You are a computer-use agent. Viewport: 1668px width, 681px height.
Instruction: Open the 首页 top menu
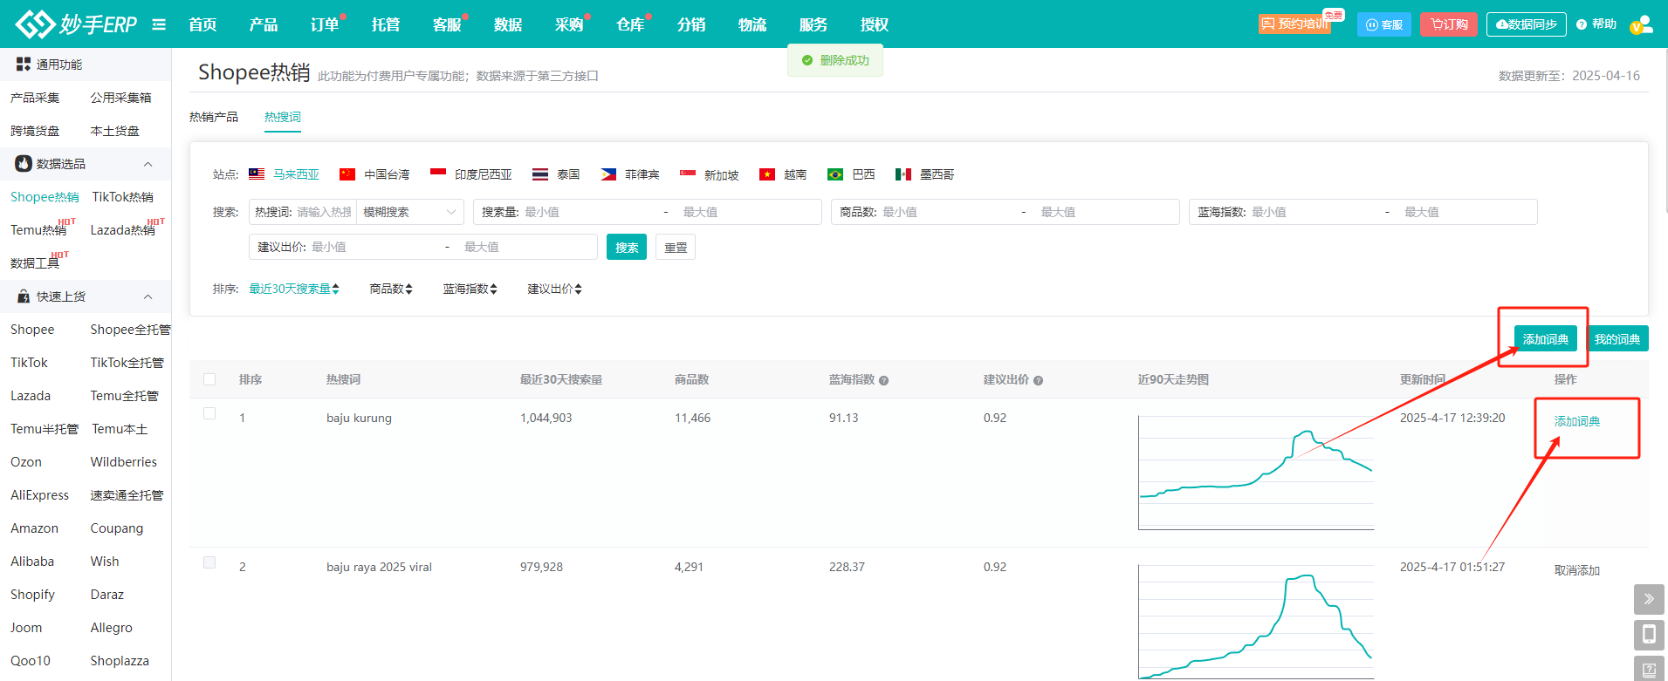(202, 24)
